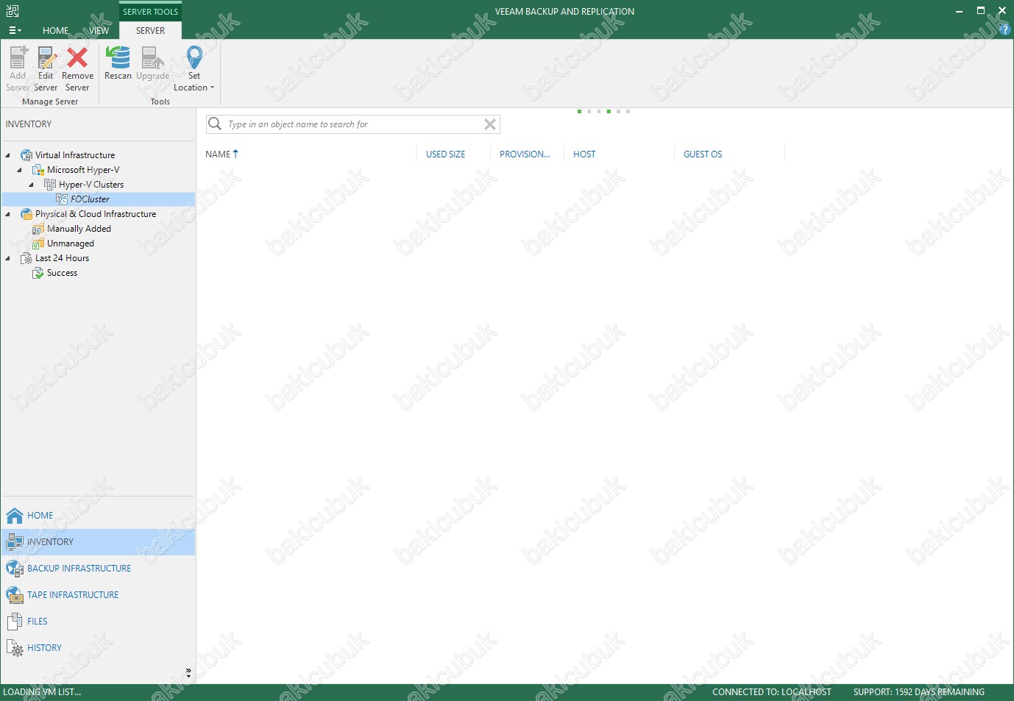1014x701 pixels.
Task: Click the Veeam application icon in title bar
Action: coord(13,11)
